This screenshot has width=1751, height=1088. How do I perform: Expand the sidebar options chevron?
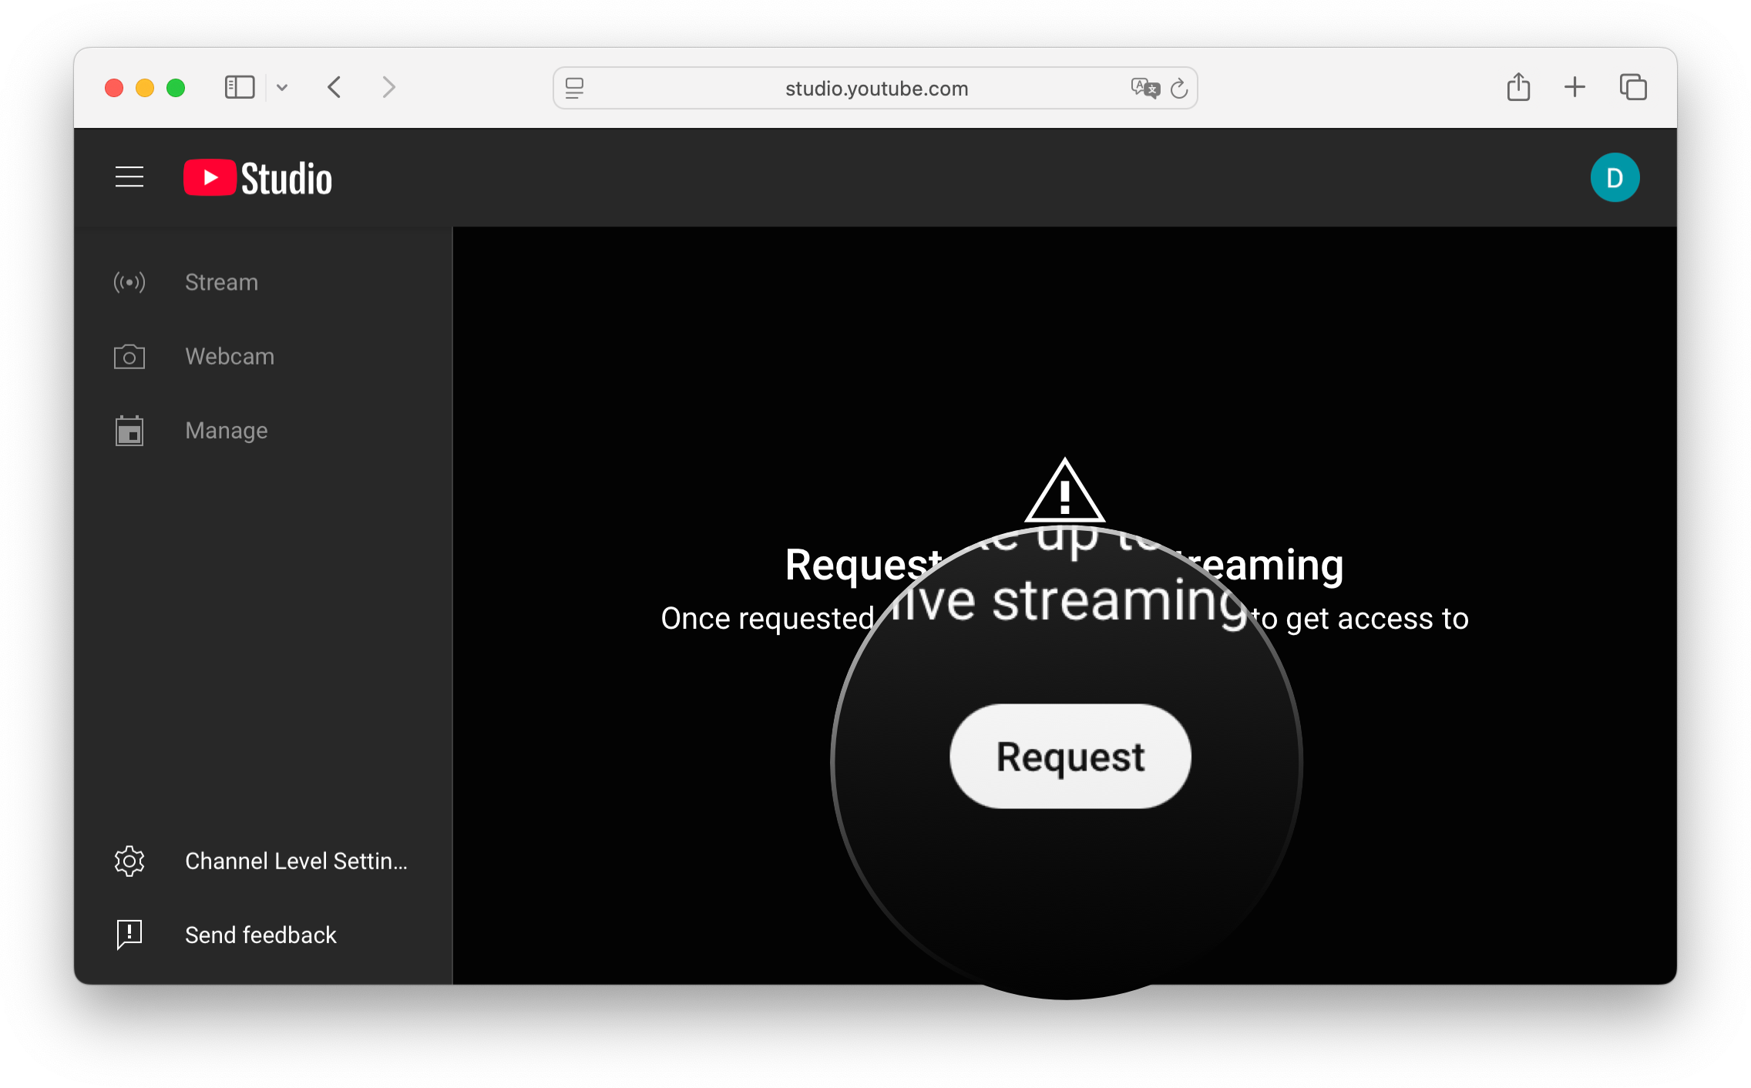(x=282, y=87)
